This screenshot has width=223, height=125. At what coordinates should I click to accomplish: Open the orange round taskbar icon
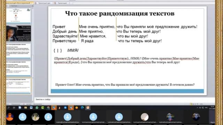(77, 108)
